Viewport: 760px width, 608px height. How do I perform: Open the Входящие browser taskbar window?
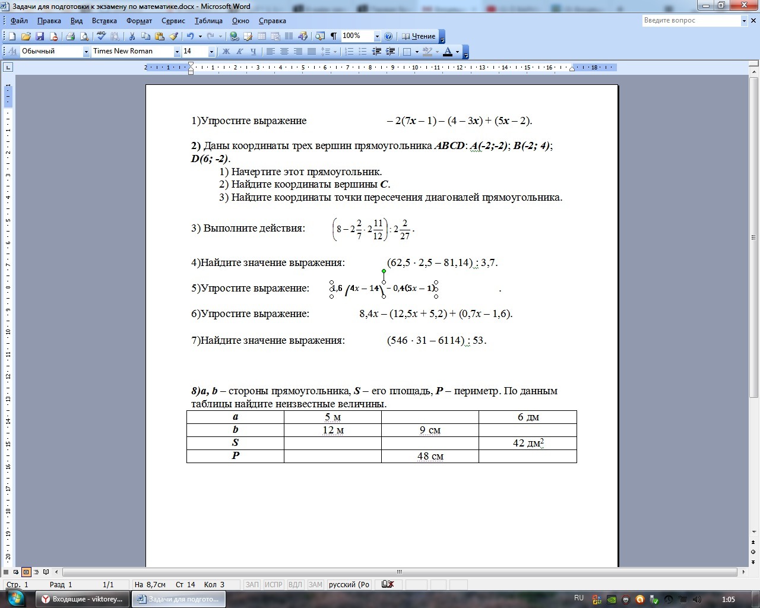tap(82, 599)
